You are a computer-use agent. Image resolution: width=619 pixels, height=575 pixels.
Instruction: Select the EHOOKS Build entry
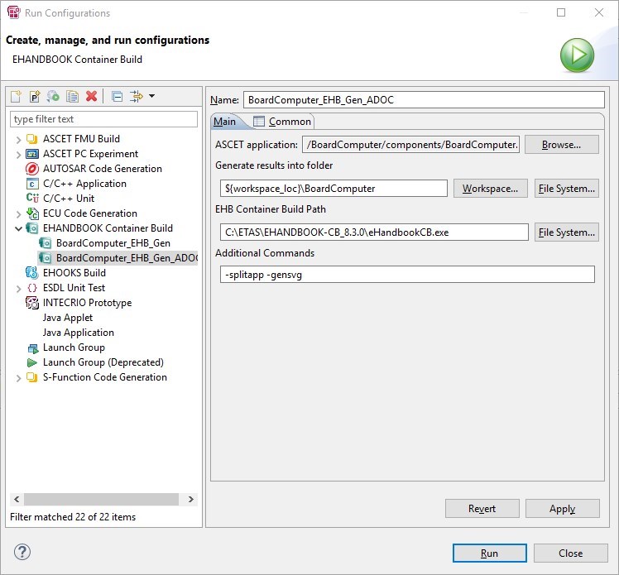(74, 273)
